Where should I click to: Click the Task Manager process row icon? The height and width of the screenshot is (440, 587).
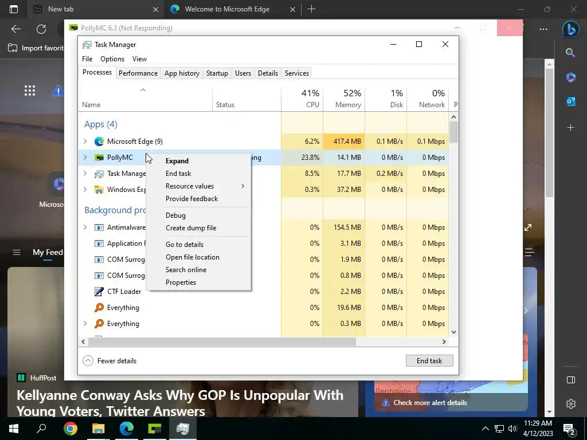(99, 174)
